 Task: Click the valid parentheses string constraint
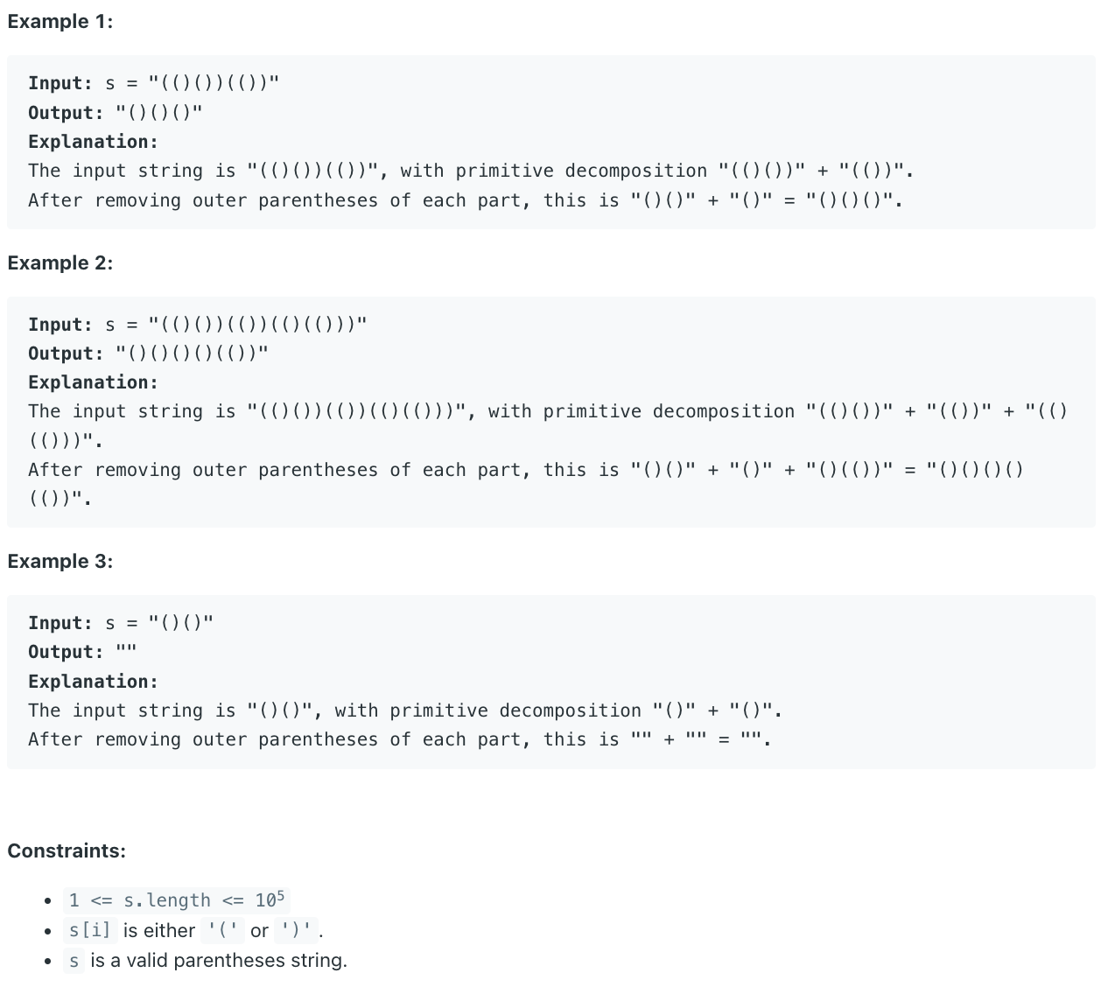tap(206, 960)
